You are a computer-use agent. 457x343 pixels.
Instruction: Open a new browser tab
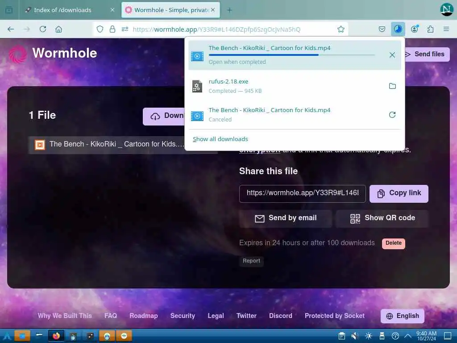click(230, 10)
